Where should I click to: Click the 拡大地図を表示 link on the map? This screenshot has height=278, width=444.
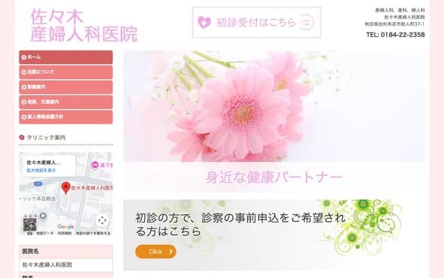pos(42,170)
